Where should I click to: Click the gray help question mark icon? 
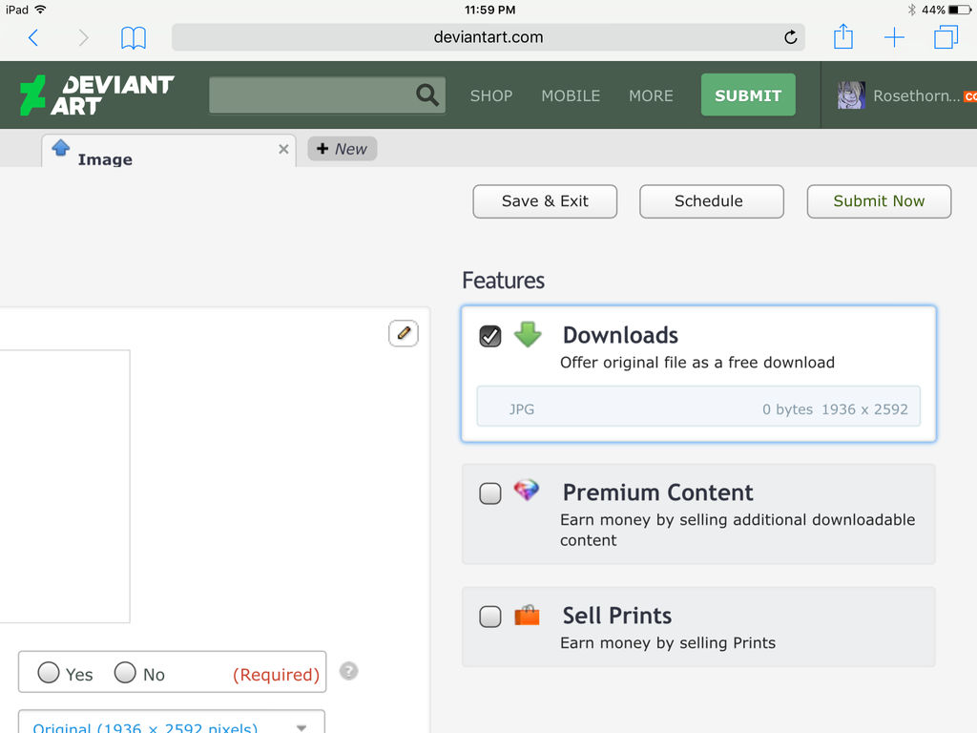349,671
